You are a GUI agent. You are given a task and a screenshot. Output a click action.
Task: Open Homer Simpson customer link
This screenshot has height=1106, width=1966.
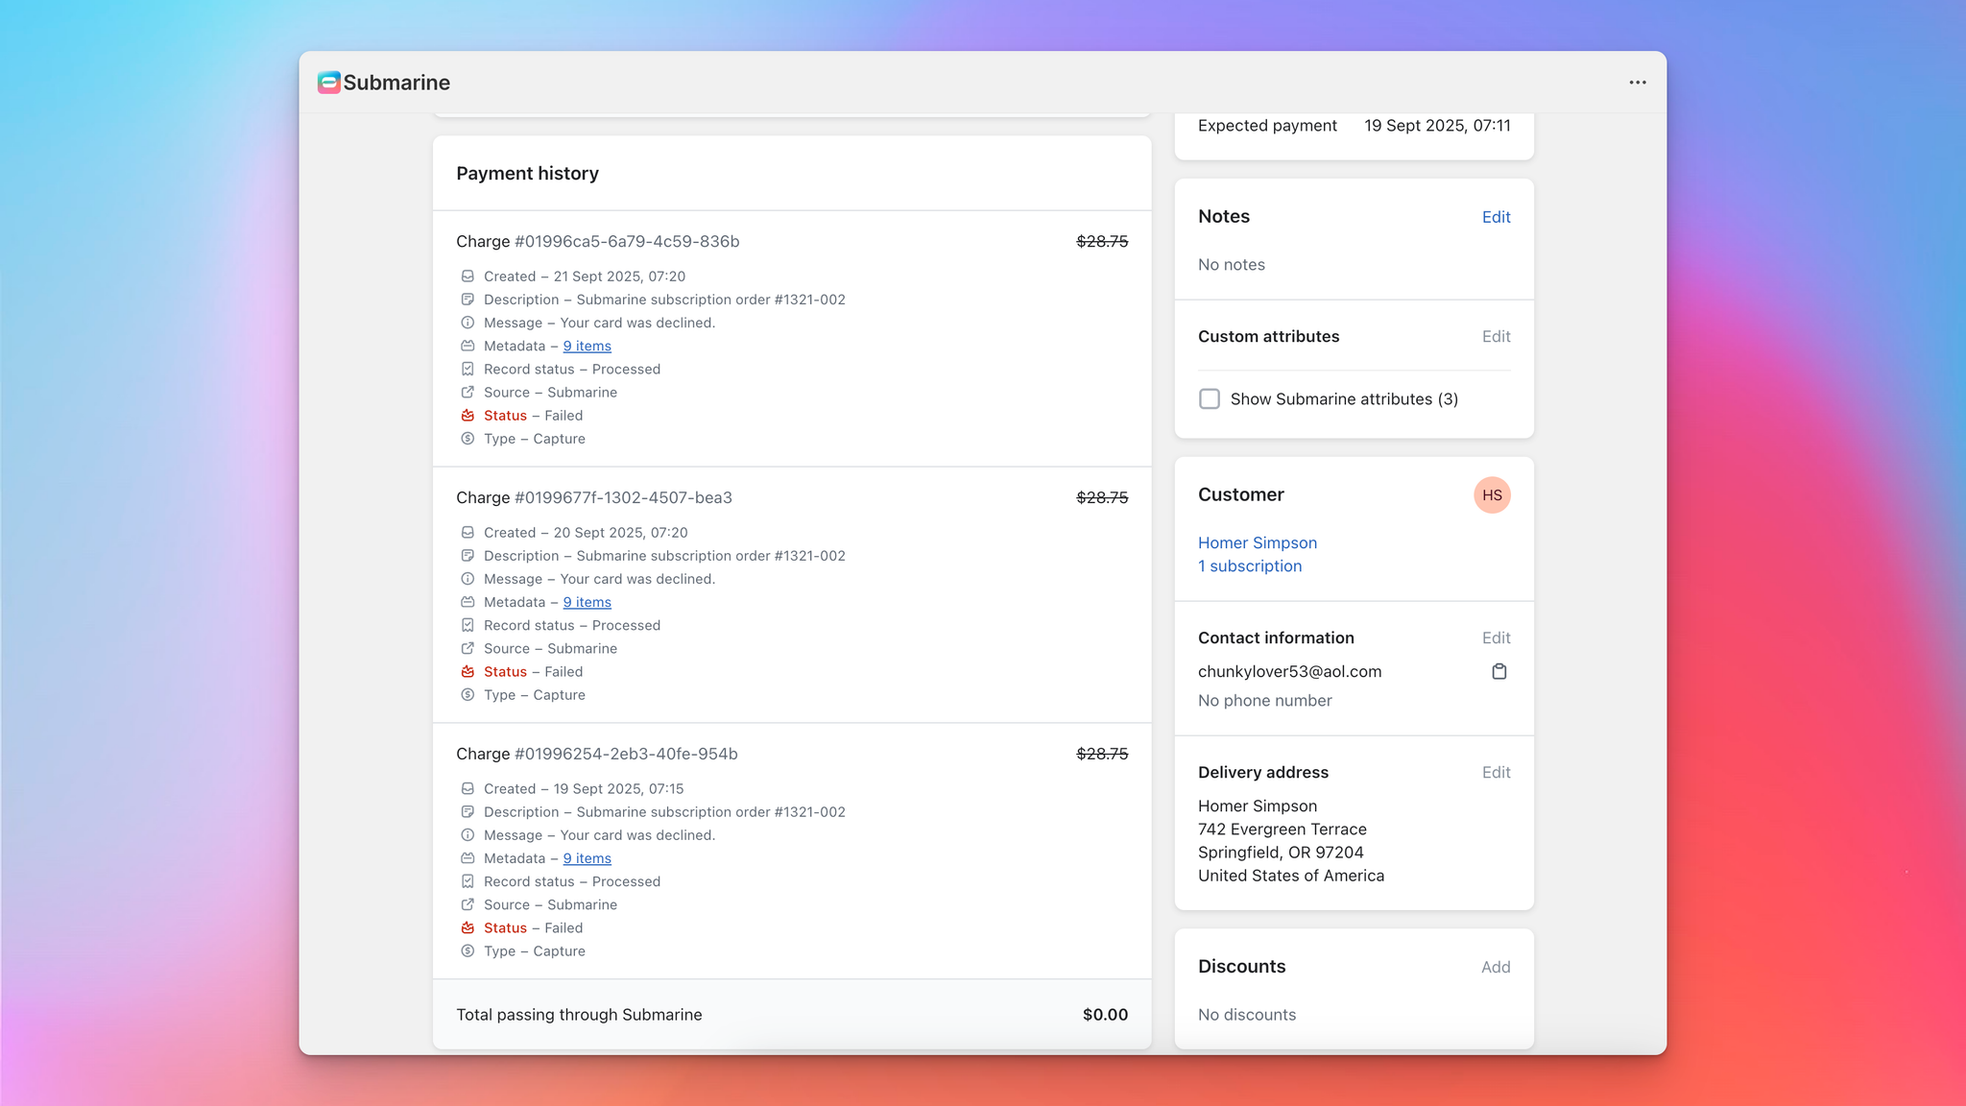click(x=1257, y=543)
